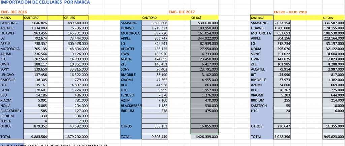The height and width of the screenshot is (146, 345).
Task: Select Samsung 2018 quantity 2.023.154
Action: (x=282, y=23)
